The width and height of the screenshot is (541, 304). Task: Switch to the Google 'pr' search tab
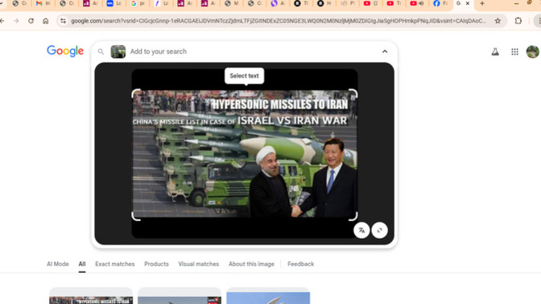click(138, 3)
